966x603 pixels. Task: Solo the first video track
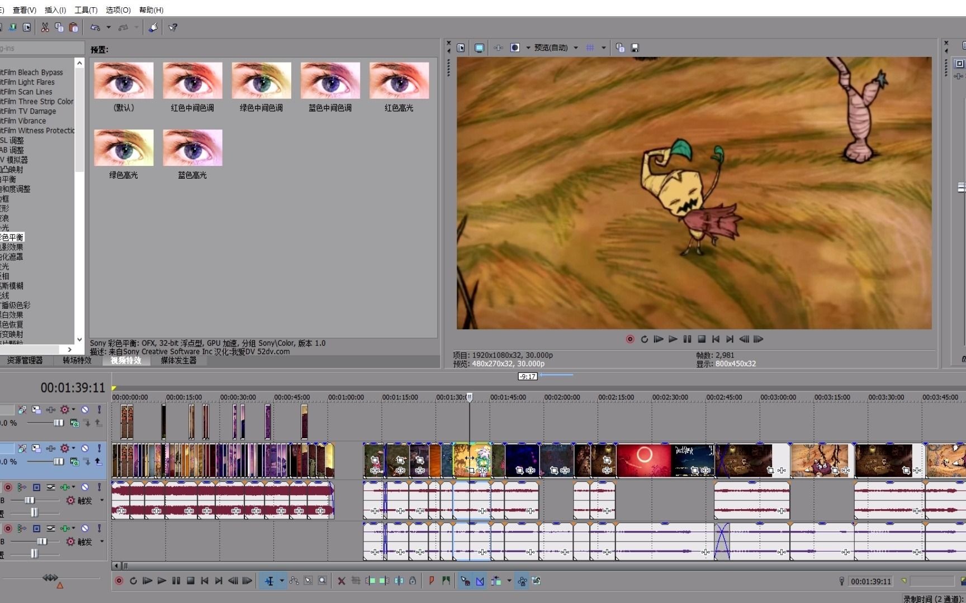point(99,409)
